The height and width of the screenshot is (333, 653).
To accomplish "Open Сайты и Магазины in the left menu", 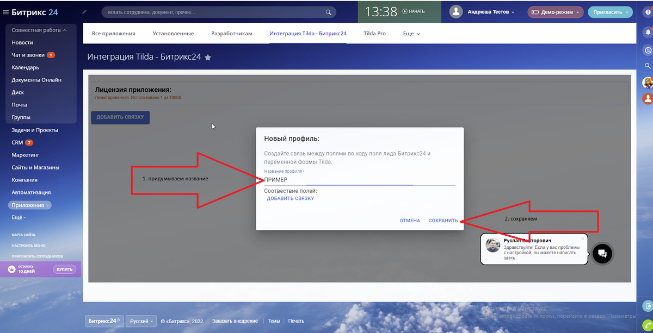I will (35, 167).
